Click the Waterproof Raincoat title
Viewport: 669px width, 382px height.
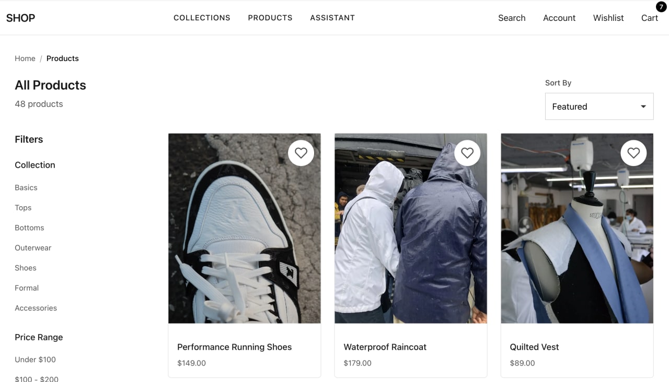click(385, 347)
